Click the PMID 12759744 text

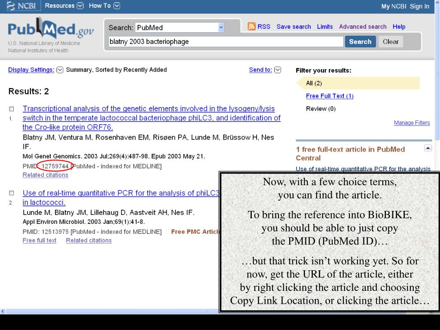(x=55, y=166)
